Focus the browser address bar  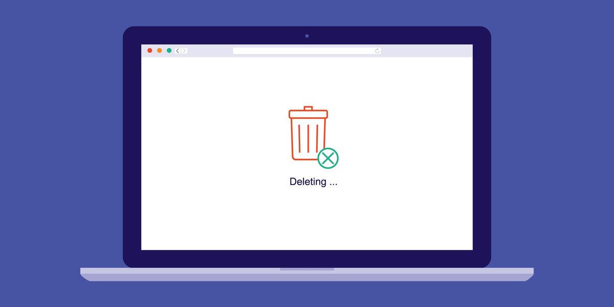pyautogui.click(x=302, y=51)
